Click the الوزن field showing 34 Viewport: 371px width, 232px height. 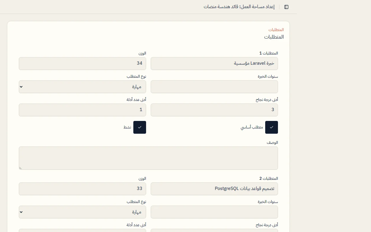[82, 64]
